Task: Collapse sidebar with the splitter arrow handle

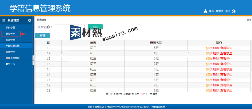Action: point(33,60)
